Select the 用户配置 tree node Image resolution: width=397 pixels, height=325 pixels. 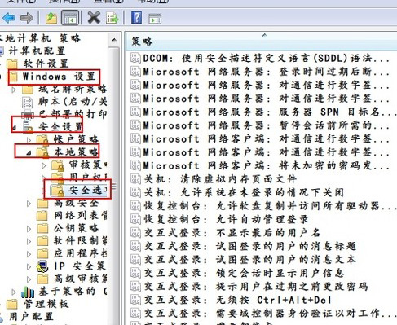[31, 317]
